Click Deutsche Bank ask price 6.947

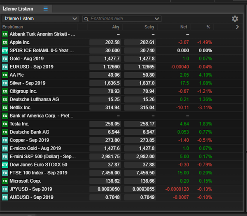(x=140, y=132)
